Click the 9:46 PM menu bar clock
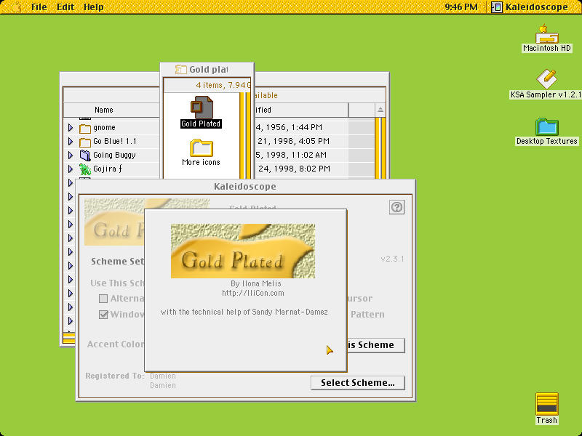The image size is (582, 436). (x=461, y=7)
